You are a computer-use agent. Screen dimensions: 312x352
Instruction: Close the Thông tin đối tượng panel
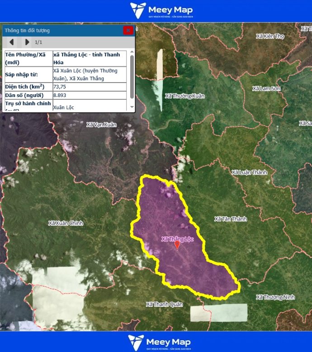click(128, 30)
